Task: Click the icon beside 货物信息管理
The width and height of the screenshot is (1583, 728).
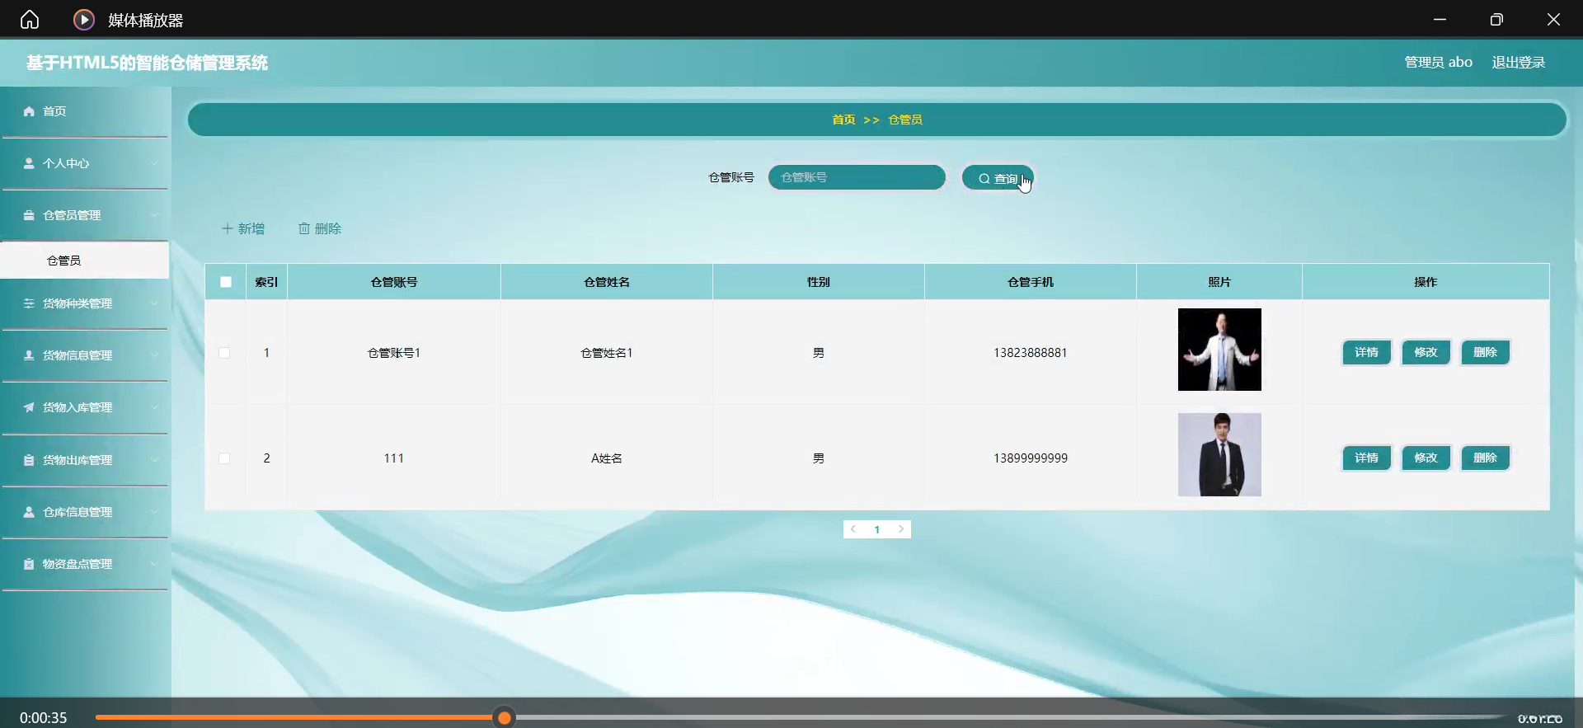Action: click(x=29, y=355)
